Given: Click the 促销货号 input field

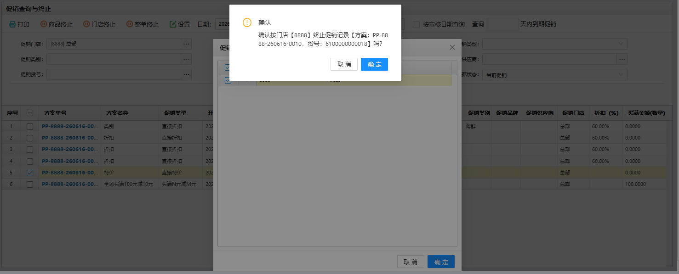Looking at the screenshot, I should coord(114,74).
